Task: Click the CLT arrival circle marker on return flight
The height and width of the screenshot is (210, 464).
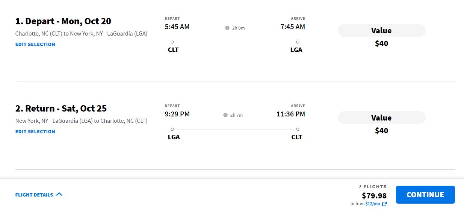Action: pyautogui.click(x=298, y=129)
